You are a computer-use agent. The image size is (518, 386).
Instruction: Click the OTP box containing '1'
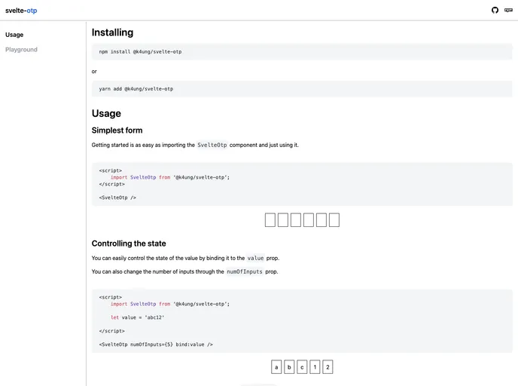coord(315,367)
